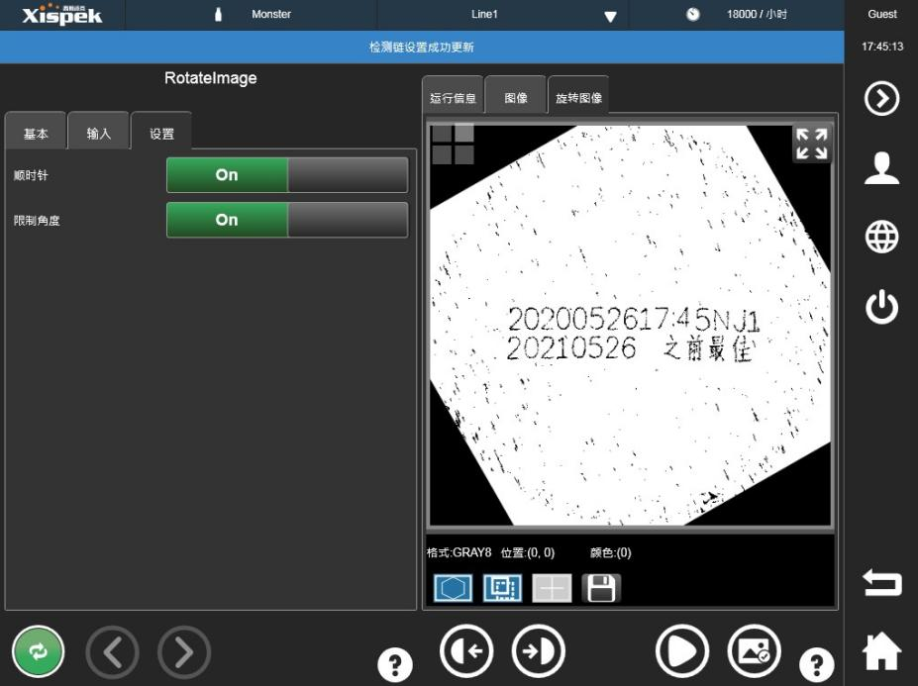Click the 格式:GRAY8 status text
Viewport: 918px width, 686px height.
pyautogui.click(x=459, y=552)
